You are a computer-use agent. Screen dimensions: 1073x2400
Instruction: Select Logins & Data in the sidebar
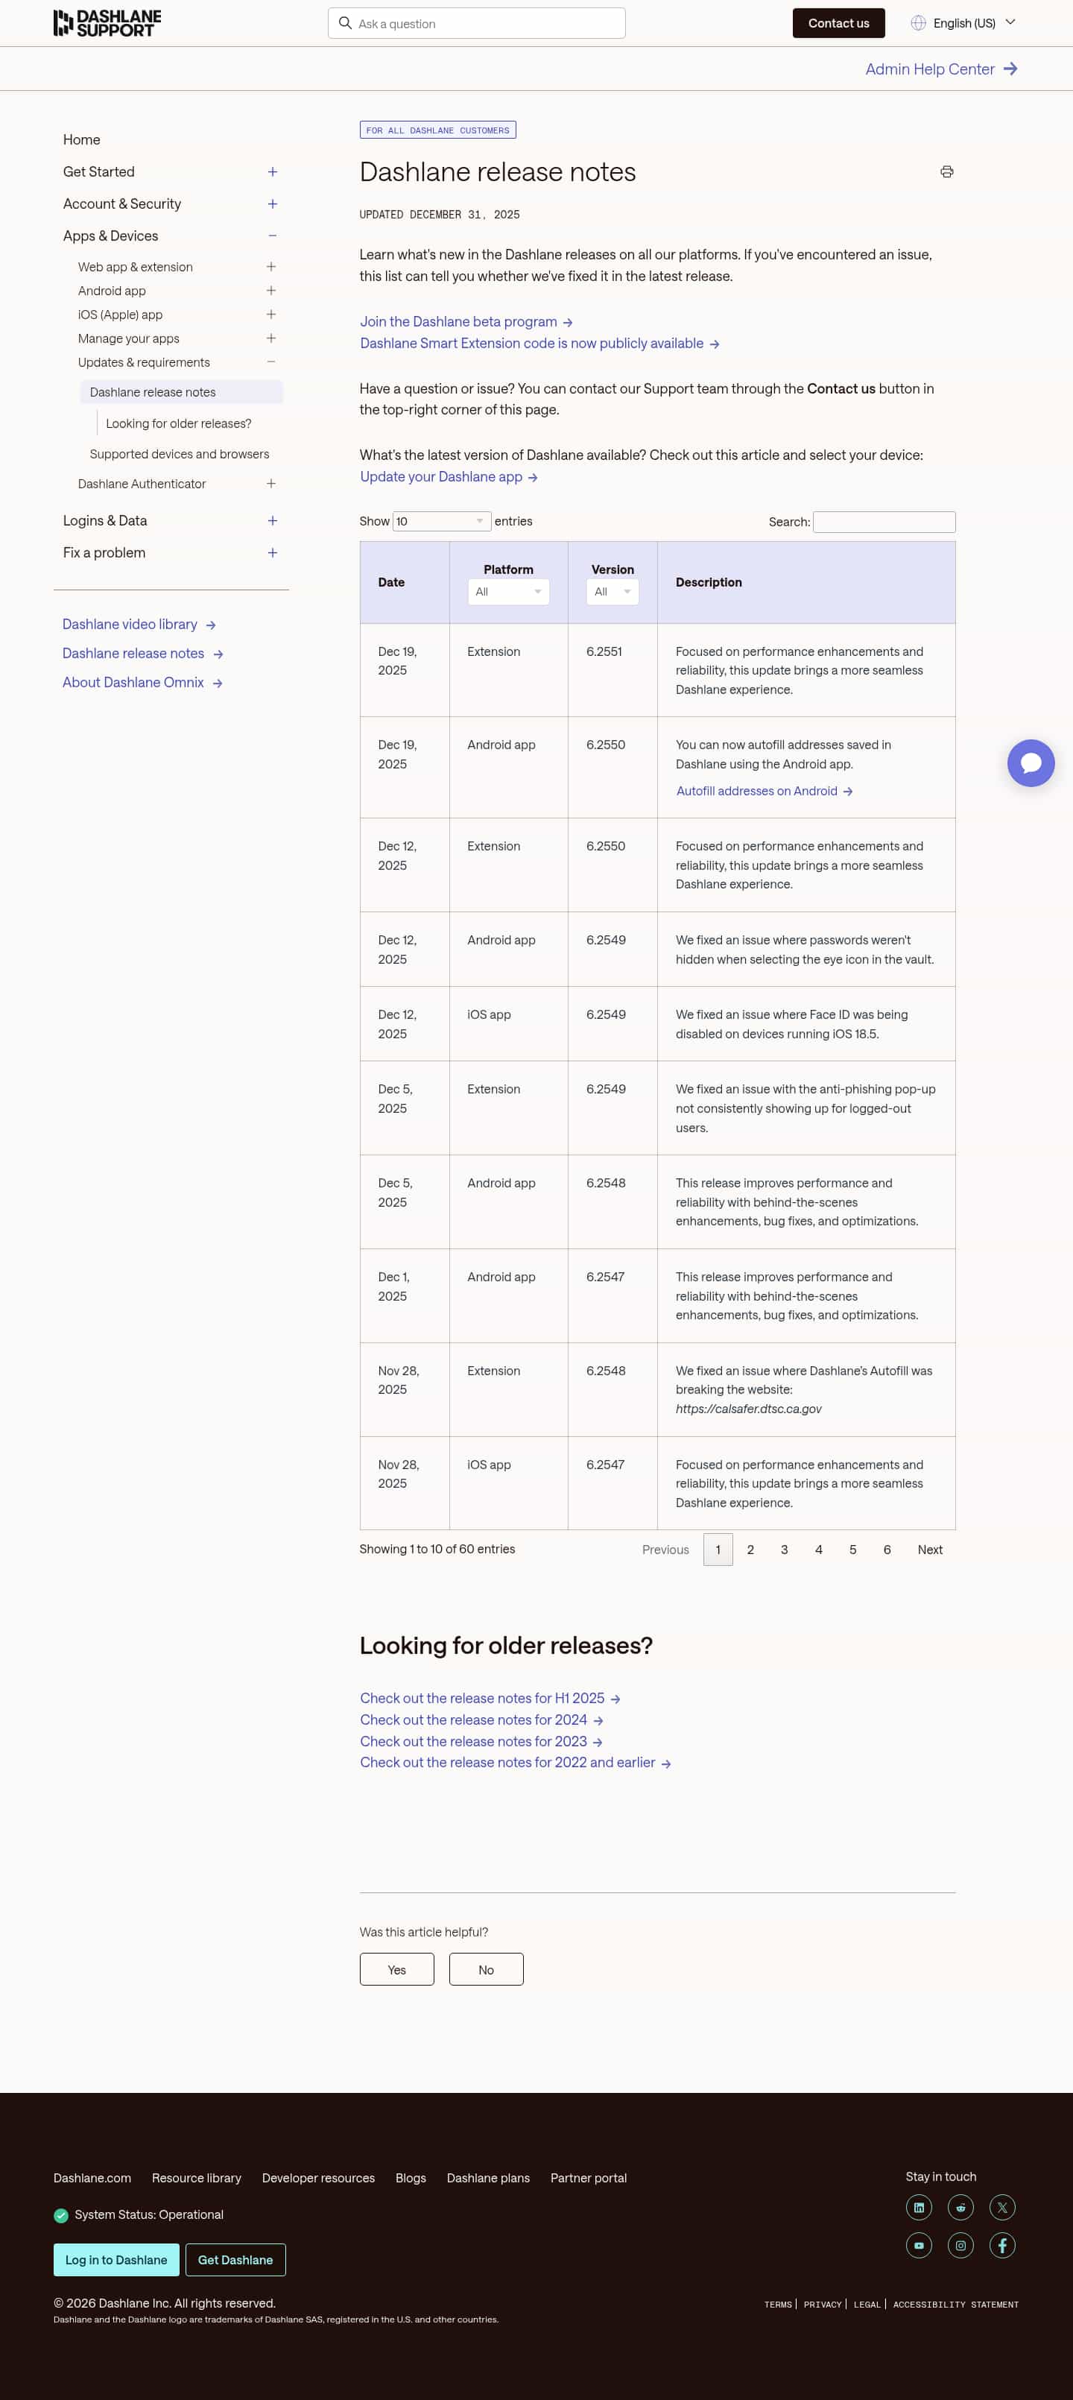point(104,520)
